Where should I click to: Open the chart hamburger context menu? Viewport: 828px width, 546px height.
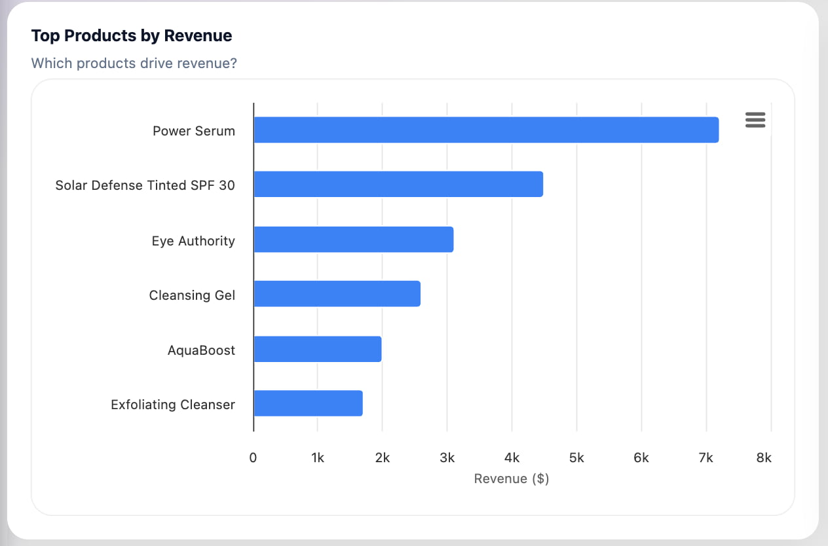pos(755,120)
